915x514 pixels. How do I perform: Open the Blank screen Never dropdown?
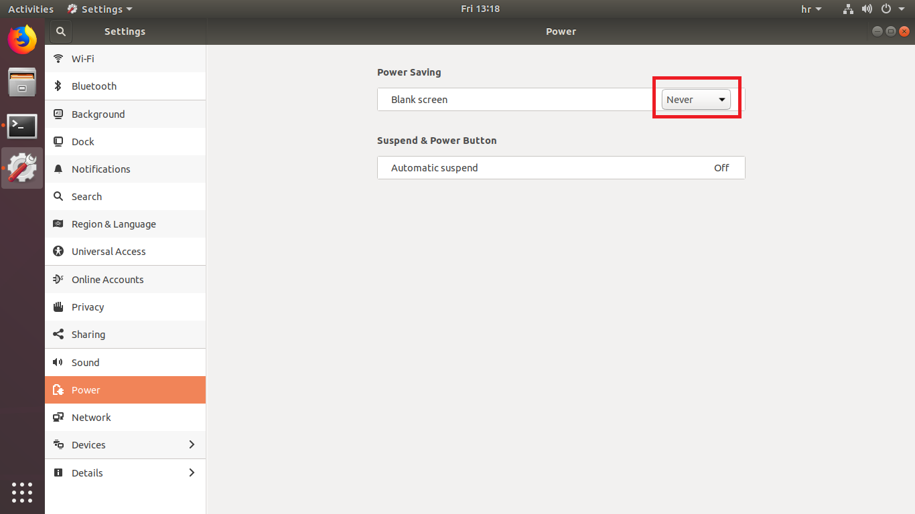click(x=696, y=100)
